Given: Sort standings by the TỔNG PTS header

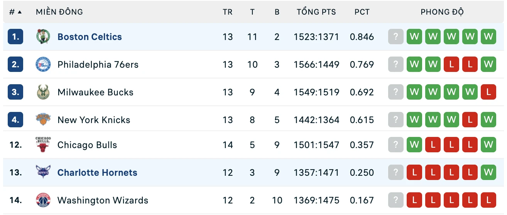Looking at the screenshot, I should [x=316, y=12].
